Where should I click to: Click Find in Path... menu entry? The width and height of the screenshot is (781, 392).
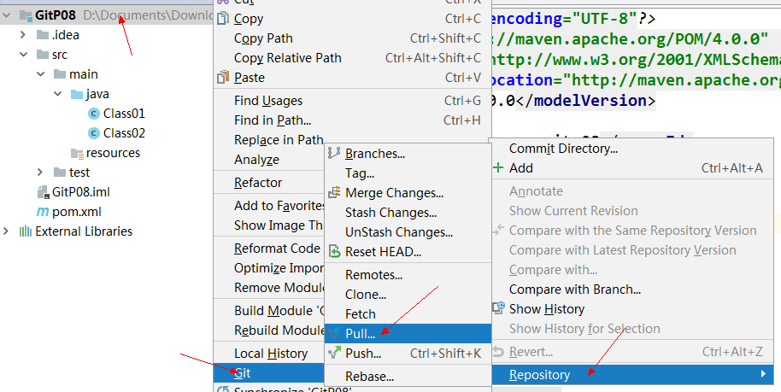pos(272,120)
